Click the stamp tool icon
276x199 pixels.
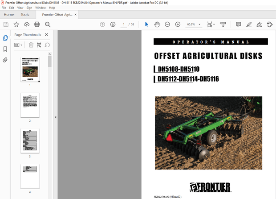[x=269, y=25]
